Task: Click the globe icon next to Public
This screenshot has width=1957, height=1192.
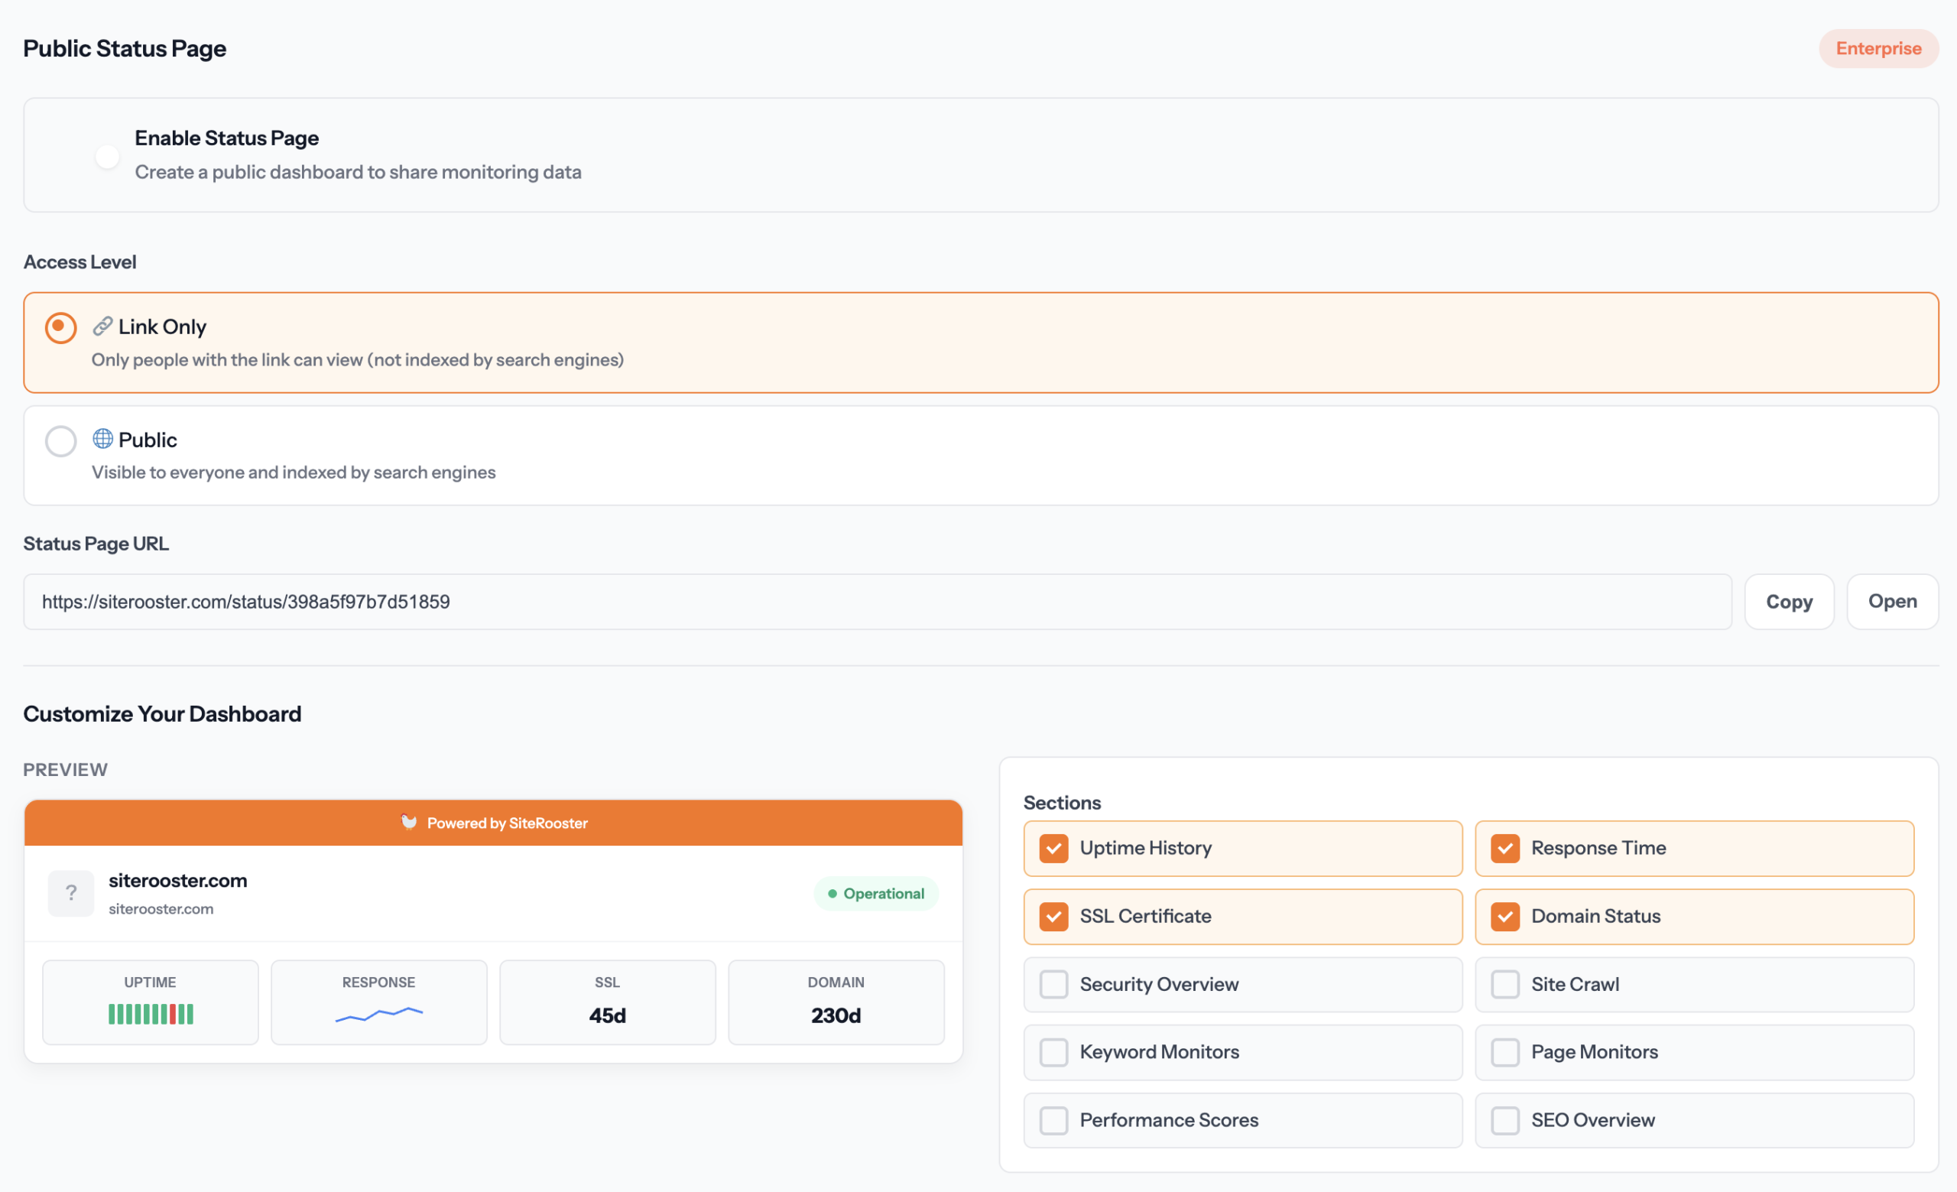Action: (102, 439)
